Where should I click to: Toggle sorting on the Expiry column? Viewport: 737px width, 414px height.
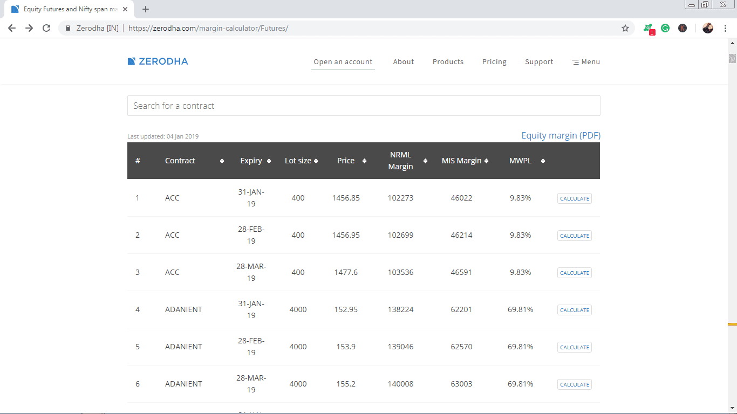[269, 161]
